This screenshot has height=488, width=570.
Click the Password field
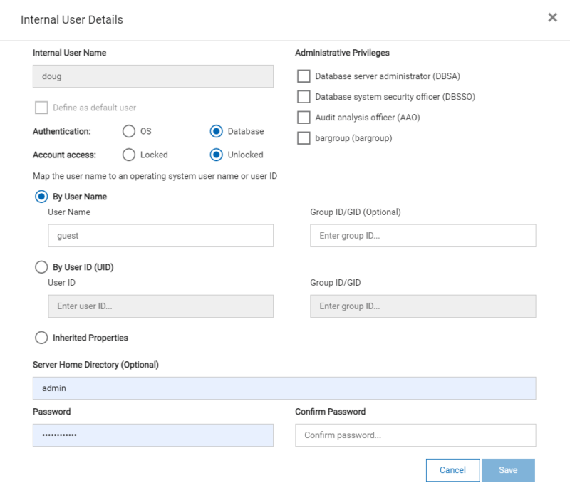click(x=153, y=435)
